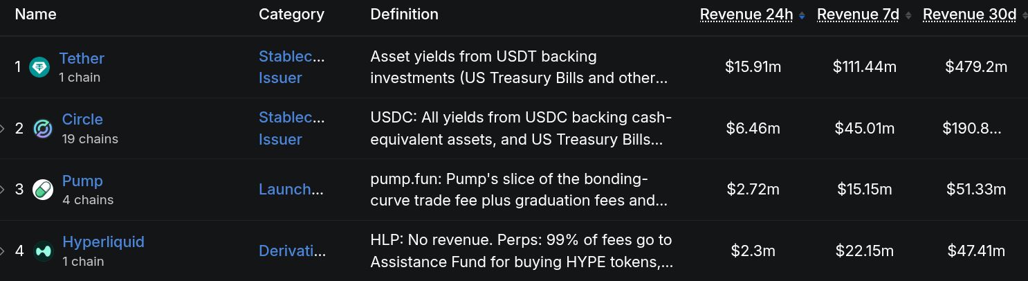Click the Revenue 7d sort arrows
The image size is (1028, 281).
(x=908, y=15)
